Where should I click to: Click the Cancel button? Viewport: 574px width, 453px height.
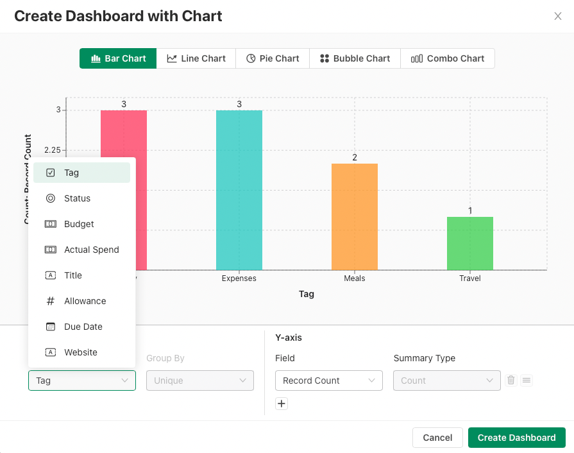tap(437, 438)
